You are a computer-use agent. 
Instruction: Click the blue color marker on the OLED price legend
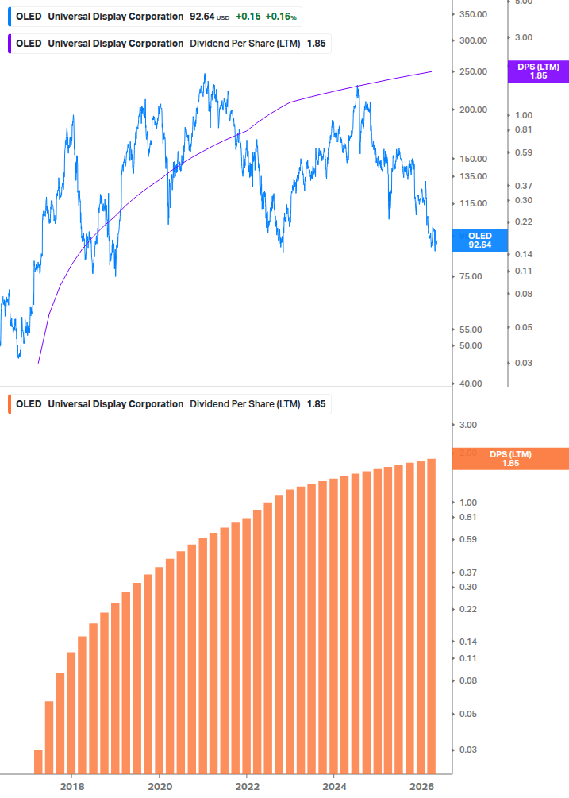[10, 17]
